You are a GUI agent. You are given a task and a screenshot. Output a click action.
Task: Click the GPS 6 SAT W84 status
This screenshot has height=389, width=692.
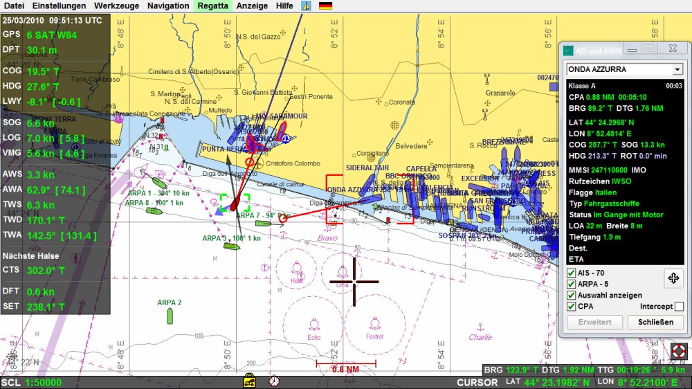click(39, 35)
